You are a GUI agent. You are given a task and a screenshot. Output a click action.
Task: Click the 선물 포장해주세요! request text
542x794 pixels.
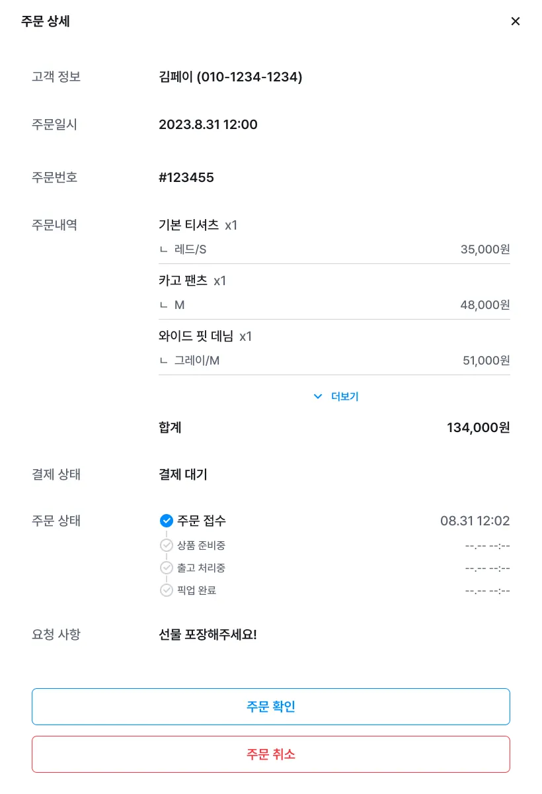208,635
